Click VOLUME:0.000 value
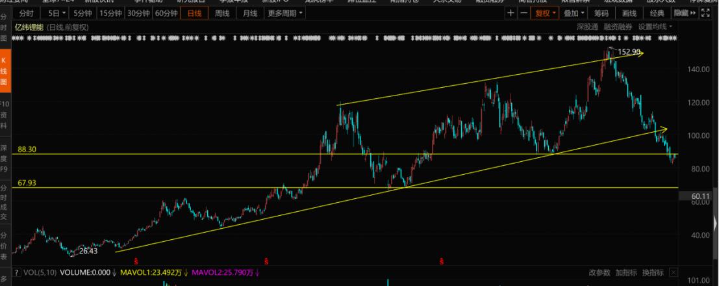 point(88,273)
